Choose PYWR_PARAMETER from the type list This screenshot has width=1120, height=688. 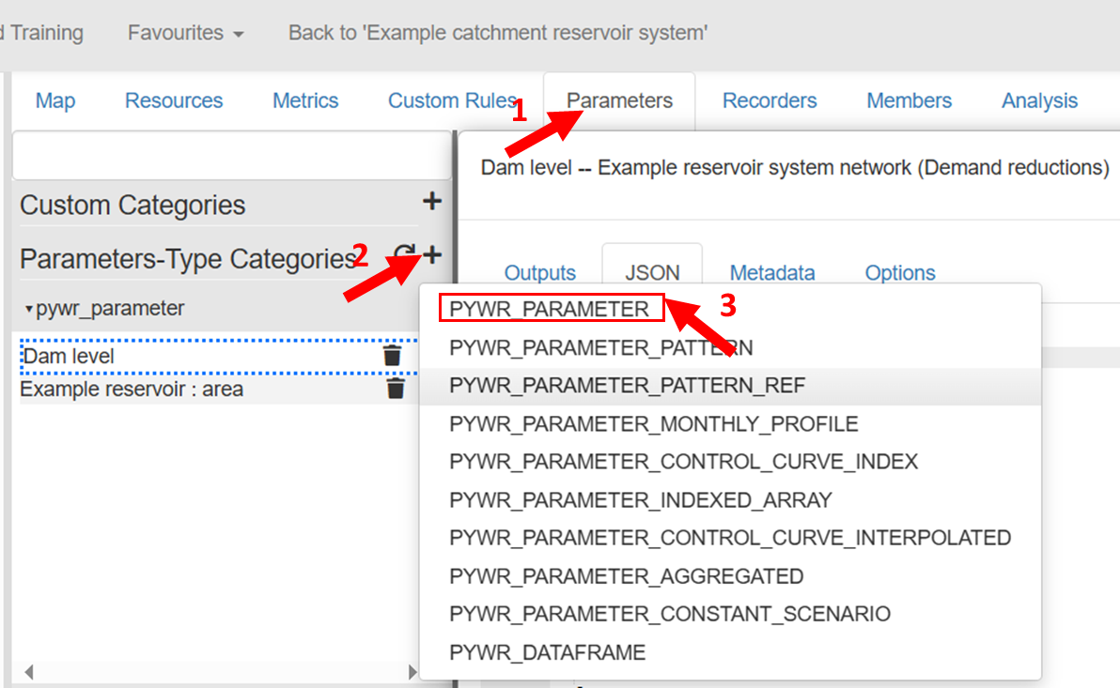click(x=550, y=309)
